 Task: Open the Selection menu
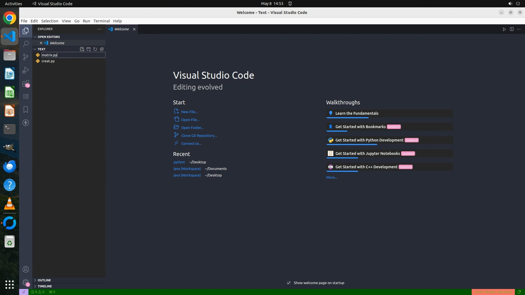pos(49,21)
